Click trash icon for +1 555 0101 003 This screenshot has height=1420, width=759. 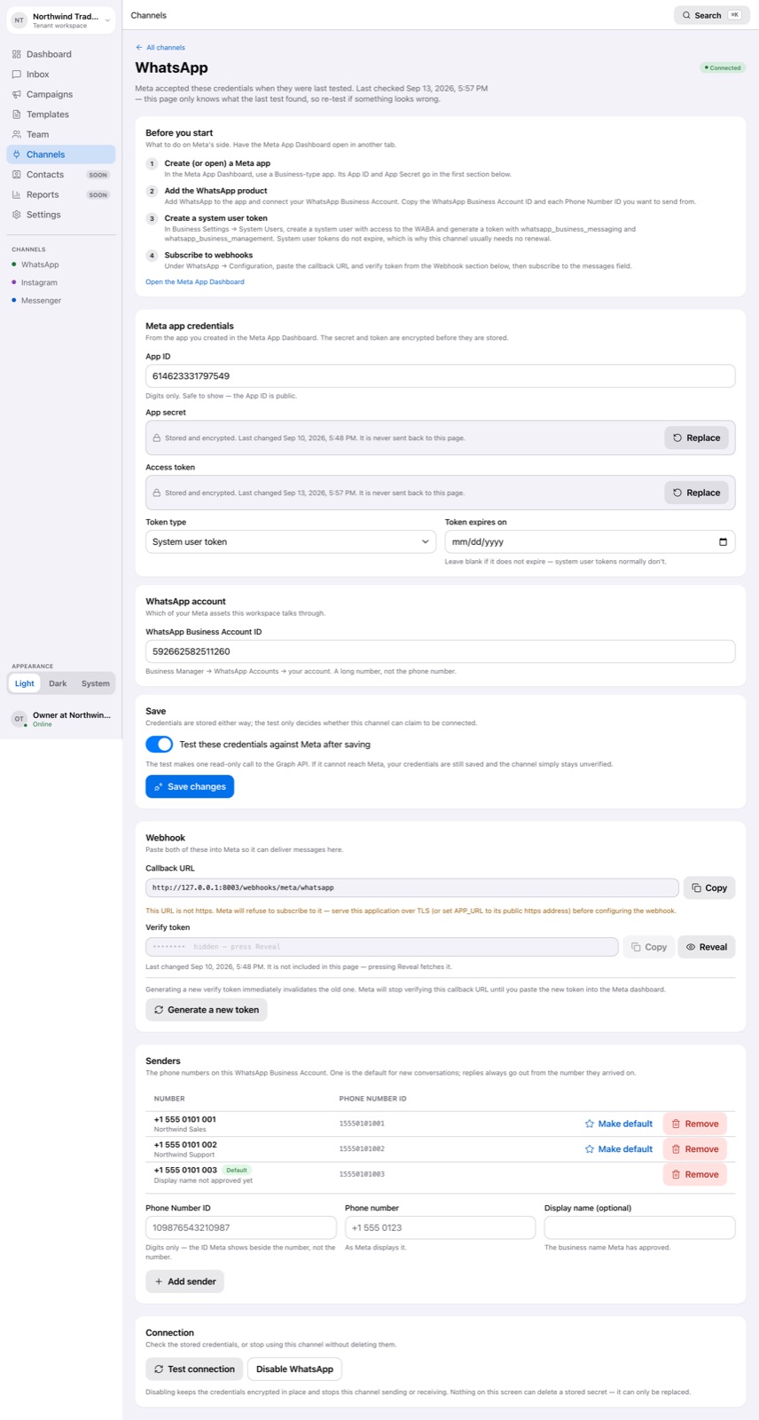tap(676, 1174)
